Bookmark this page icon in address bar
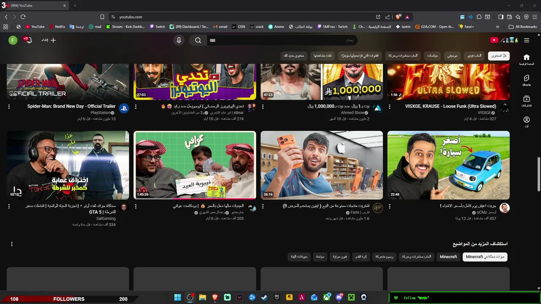The height and width of the screenshot is (304, 541). [x=102, y=17]
